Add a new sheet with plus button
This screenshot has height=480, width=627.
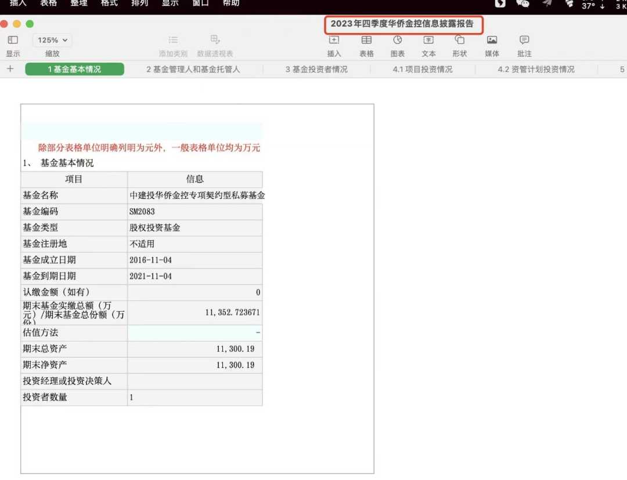[x=10, y=69]
